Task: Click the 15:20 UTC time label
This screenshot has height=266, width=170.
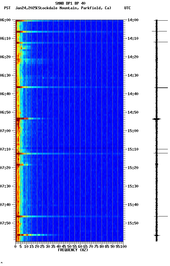Action: coord(133,168)
